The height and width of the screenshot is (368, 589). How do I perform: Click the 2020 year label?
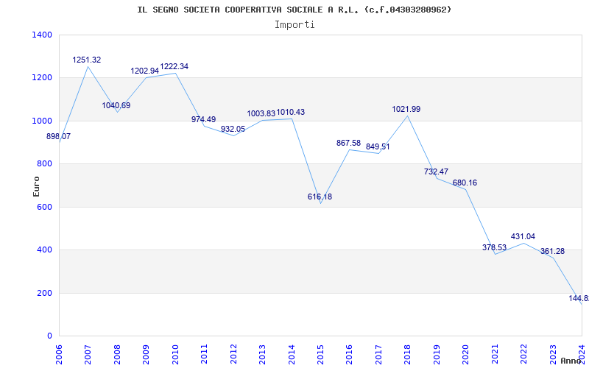pyautogui.click(x=465, y=354)
